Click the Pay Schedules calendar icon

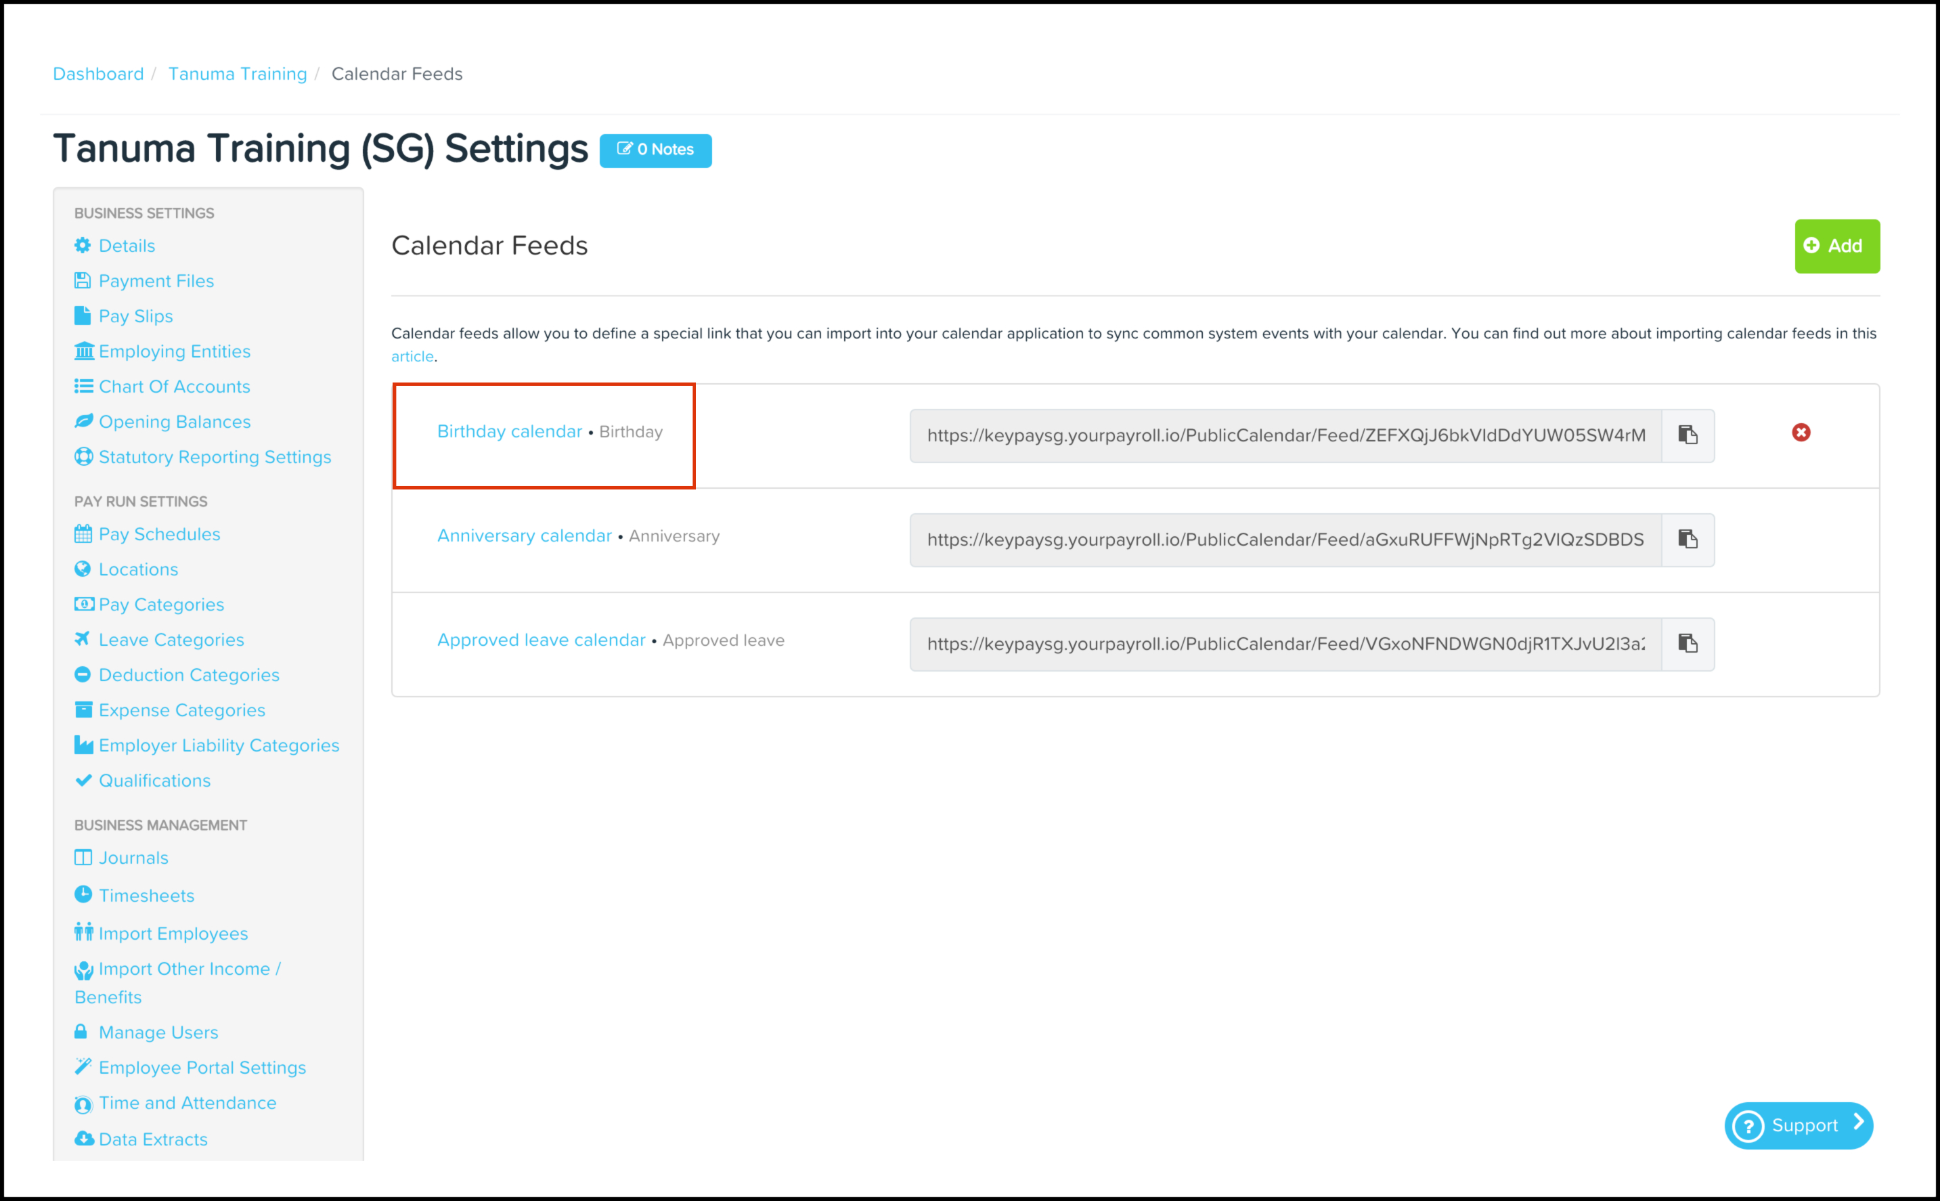[83, 533]
